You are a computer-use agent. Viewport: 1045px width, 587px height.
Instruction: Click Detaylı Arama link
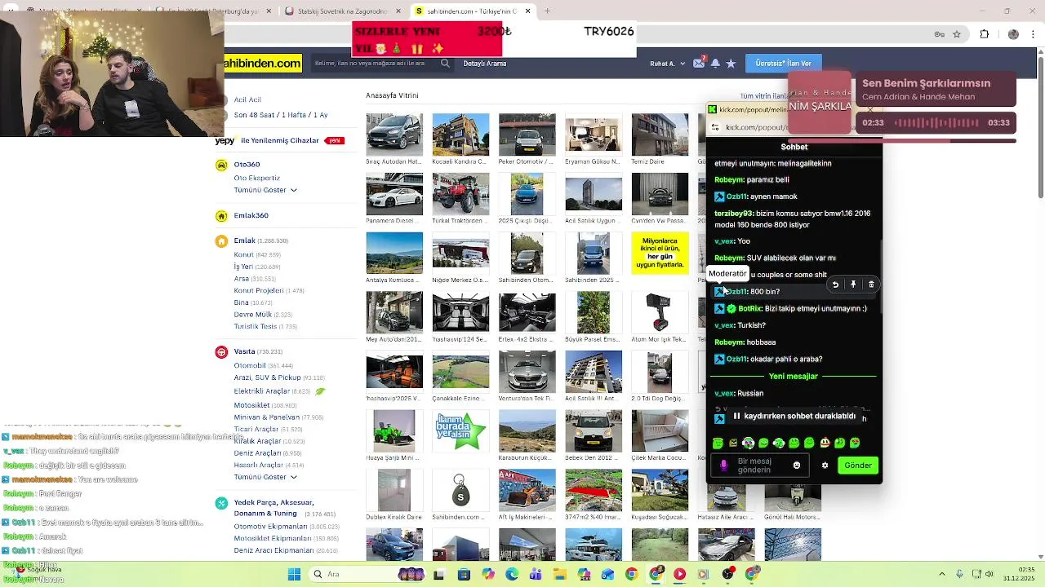[485, 64]
